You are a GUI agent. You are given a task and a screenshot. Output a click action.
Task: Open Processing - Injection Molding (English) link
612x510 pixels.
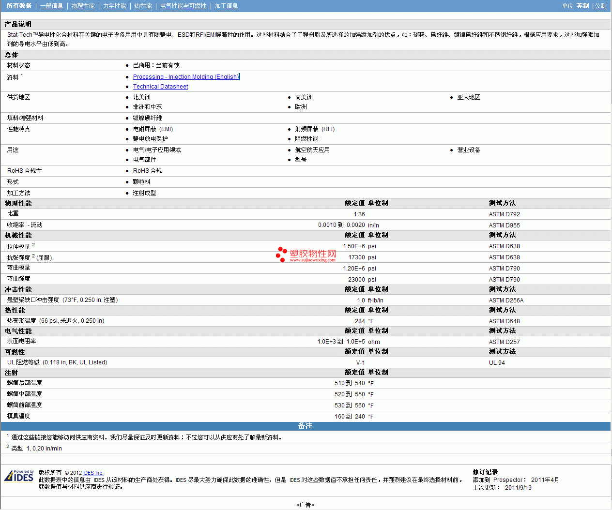(186, 77)
